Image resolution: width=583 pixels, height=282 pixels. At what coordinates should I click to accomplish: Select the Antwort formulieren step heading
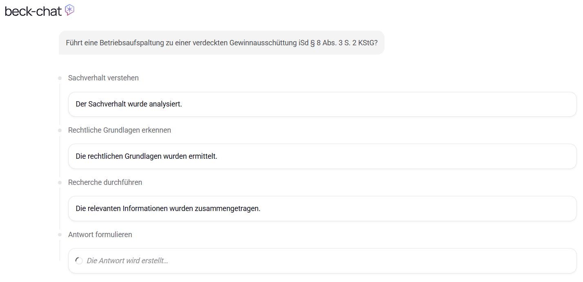[x=100, y=235]
